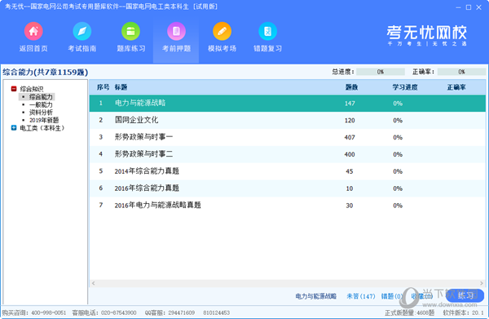
Task: Select the 2014年综合能力真题 row
Action: coord(287,171)
